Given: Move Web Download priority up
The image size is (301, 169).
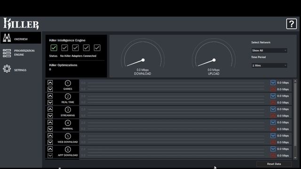Looking at the screenshot, I should click(x=50, y=136).
